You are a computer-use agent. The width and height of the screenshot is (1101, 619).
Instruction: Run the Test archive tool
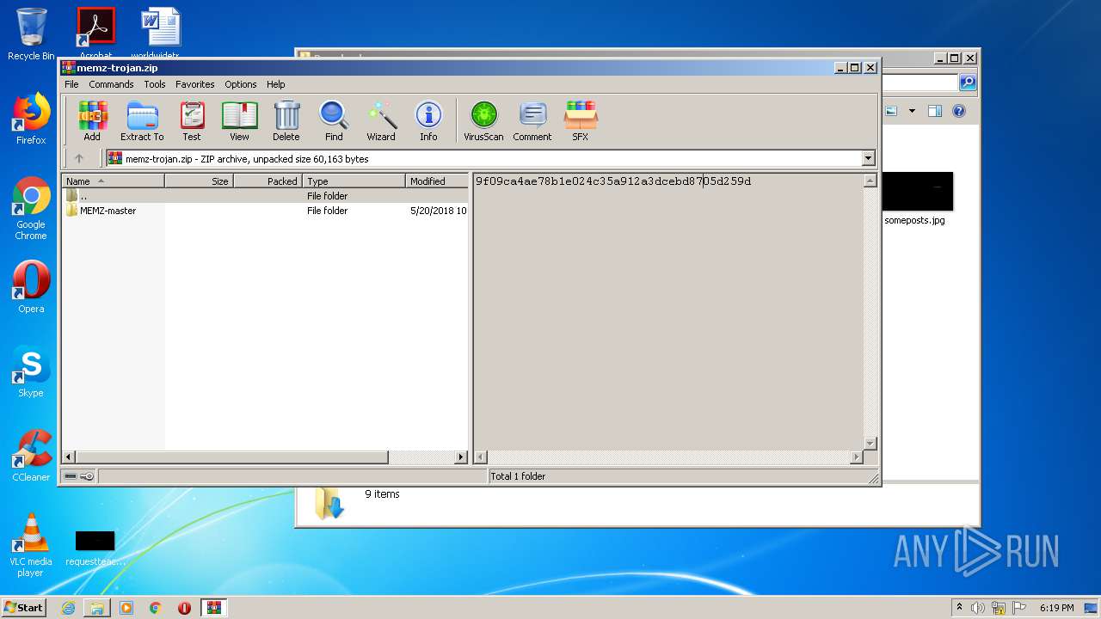point(192,120)
